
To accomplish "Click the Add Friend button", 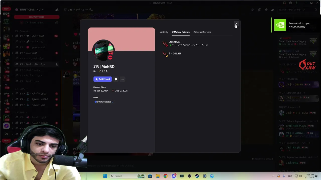I will point(103,79).
